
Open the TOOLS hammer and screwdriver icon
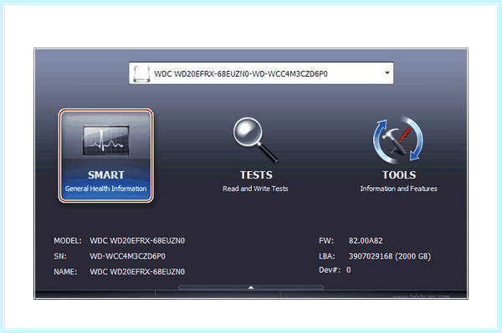click(398, 140)
